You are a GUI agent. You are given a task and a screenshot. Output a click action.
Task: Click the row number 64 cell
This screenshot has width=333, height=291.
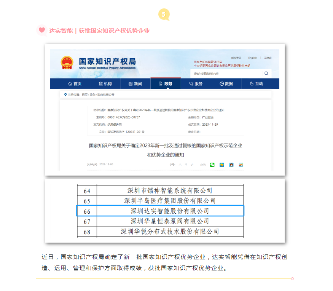87,191
